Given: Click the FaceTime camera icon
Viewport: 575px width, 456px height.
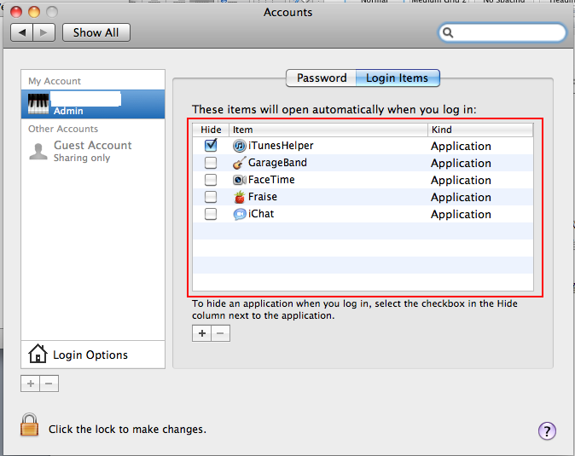Looking at the screenshot, I should tap(240, 180).
